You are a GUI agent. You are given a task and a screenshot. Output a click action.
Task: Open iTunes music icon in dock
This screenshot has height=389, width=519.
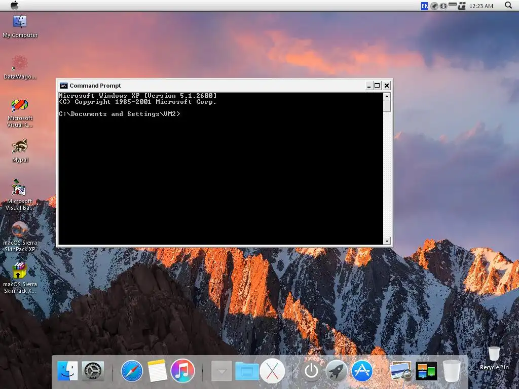point(182,371)
